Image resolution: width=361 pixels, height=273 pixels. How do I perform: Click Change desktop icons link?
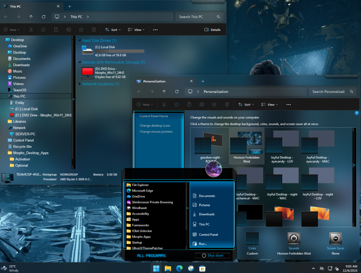[155, 125]
